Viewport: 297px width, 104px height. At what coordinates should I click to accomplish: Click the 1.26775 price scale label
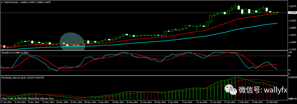[292, 6]
